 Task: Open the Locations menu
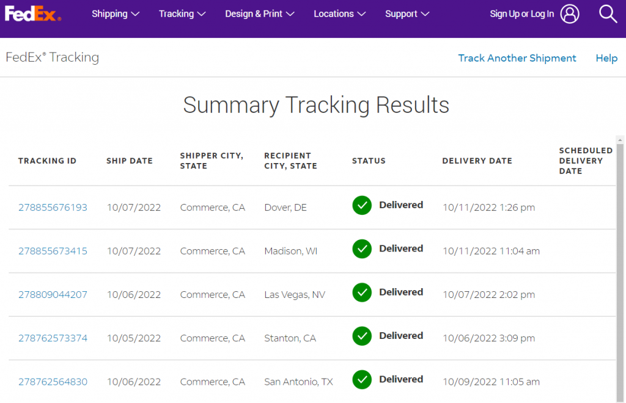(x=339, y=14)
